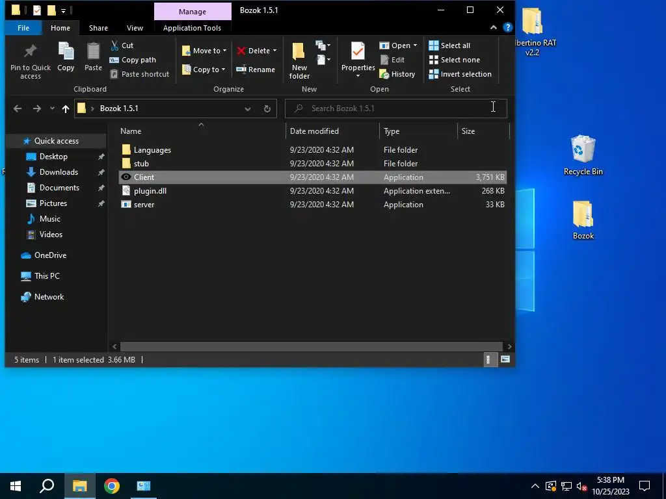Click the Pin to Quick access icon
666x499 pixels.
point(30,52)
